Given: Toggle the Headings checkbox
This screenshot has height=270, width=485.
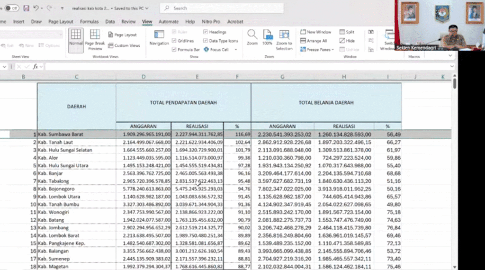Looking at the screenshot, I should point(206,32).
